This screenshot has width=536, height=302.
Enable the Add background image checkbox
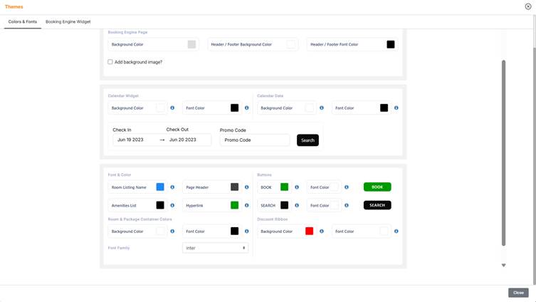click(x=110, y=62)
